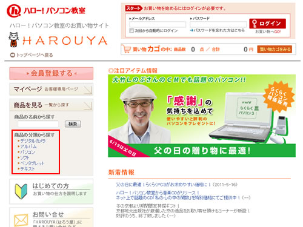Screen dimensions: 303x227
Task: Expand 商品を見る product list panel
Action: click(x=52, y=105)
